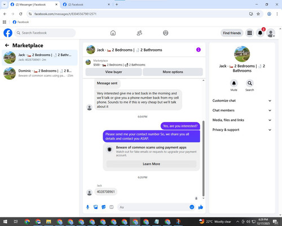Open the emoji picker in message box
This screenshot has height=226, width=282.
click(192, 207)
